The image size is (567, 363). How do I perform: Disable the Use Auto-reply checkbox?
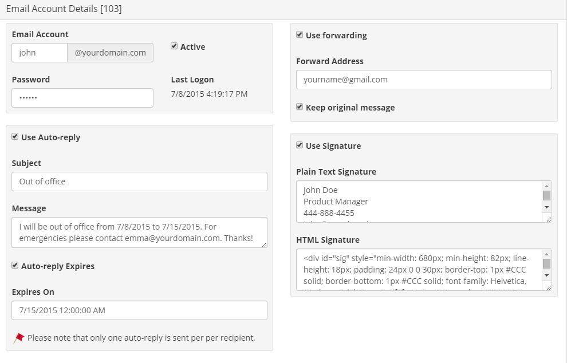pyautogui.click(x=15, y=137)
